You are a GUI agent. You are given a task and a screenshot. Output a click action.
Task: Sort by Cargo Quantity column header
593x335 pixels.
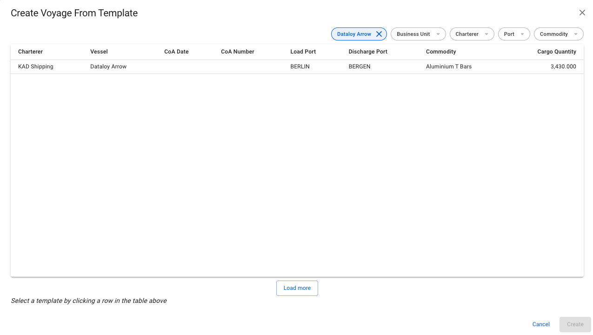pyautogui.click(x=556, y=52)
